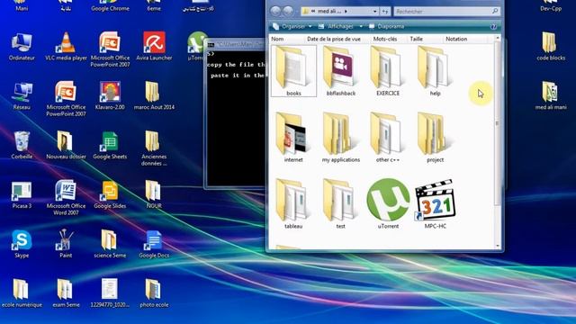This screenshot has width=576, height=324.
Task: Select med ali mani desktop folder
Action: [551, 96]
